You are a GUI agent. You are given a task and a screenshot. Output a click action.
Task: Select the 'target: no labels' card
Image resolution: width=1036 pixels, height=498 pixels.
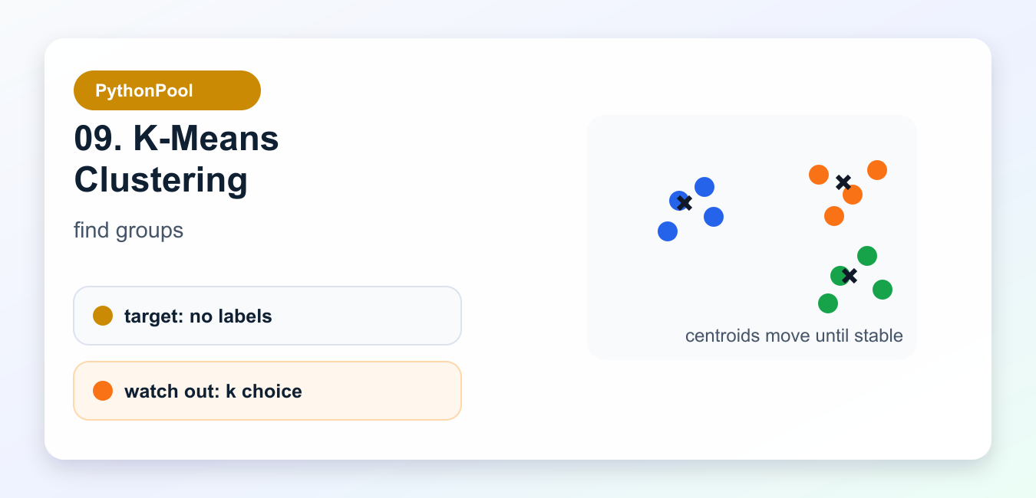point(267,316)
